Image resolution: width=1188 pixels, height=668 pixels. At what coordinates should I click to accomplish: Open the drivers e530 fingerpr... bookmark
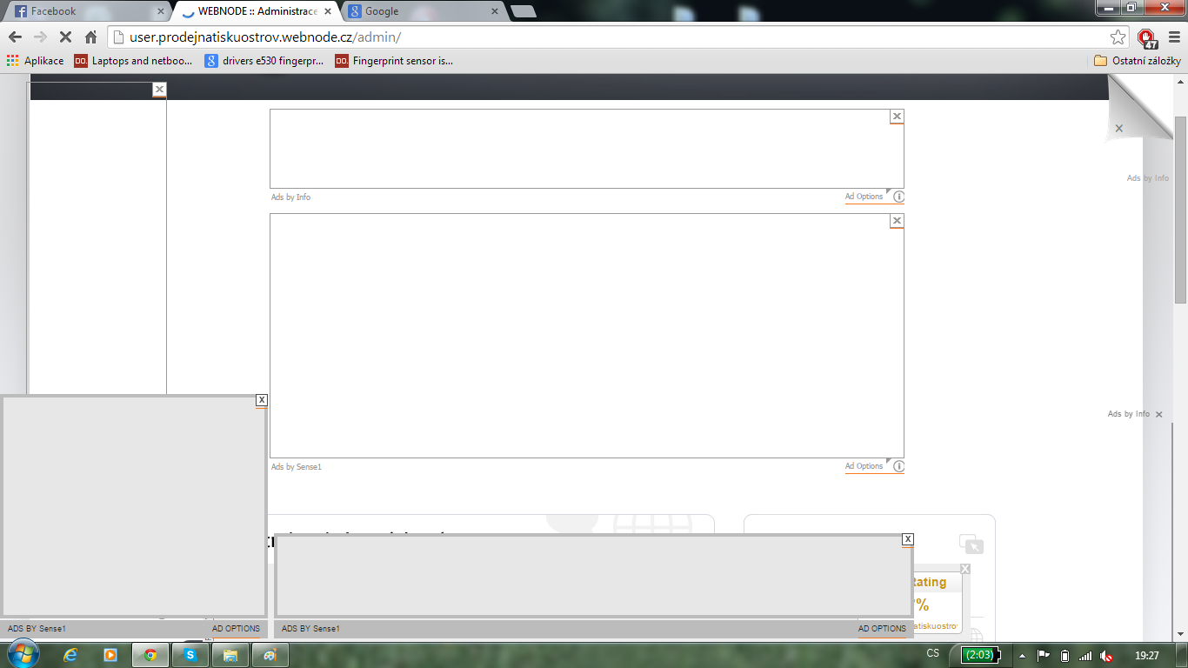point(264,61)
